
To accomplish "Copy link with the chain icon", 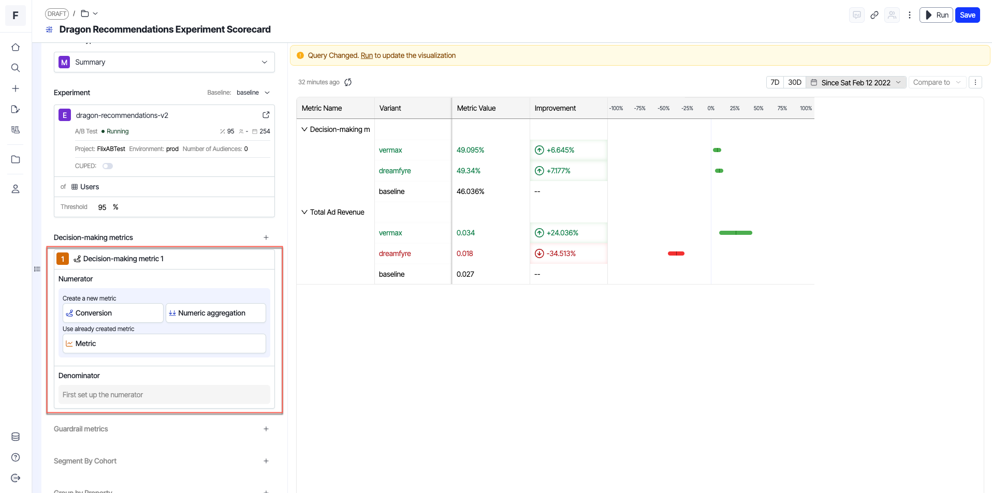I will [874, 15].
